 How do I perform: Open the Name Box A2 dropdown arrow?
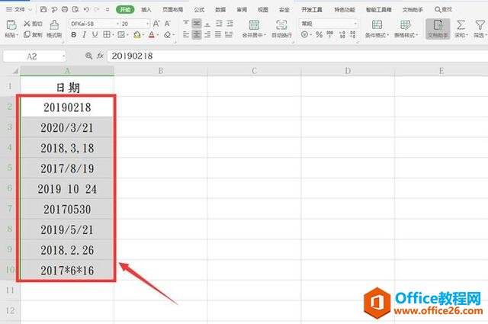pyautogui.click(x=64, y=56)
